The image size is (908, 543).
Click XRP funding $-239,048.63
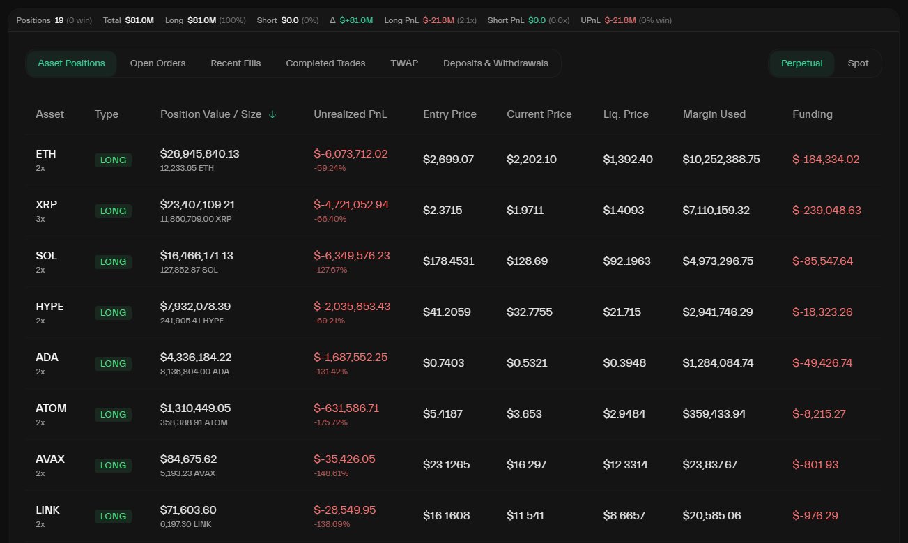coord(826,211)
